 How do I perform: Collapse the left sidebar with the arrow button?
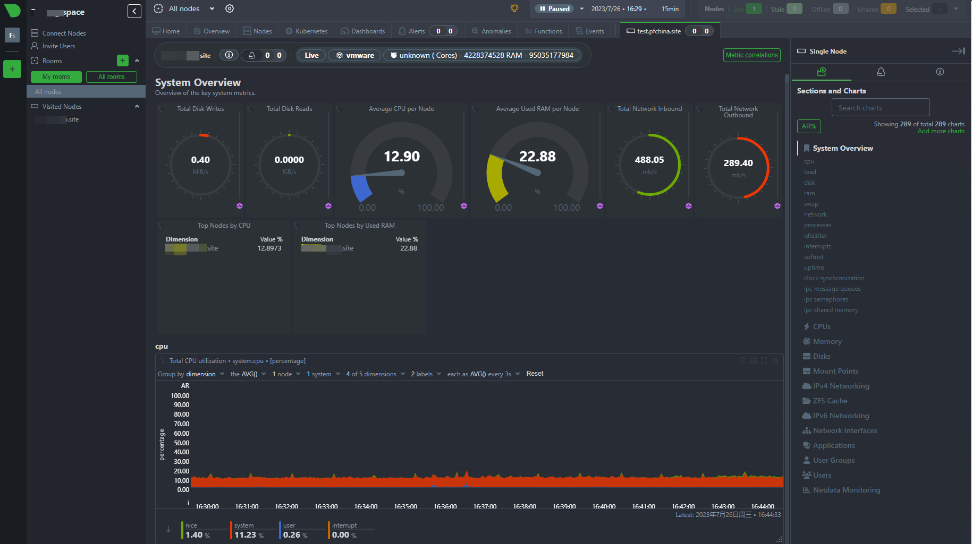point(134,11)
